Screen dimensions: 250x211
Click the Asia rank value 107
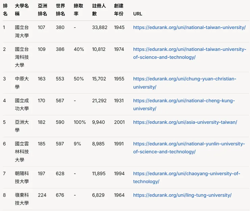pyautogui.click(x=42, y=27)
